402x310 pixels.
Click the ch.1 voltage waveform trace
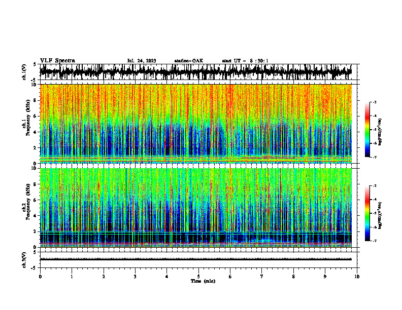pyautogui.click(x=195, y=71)
